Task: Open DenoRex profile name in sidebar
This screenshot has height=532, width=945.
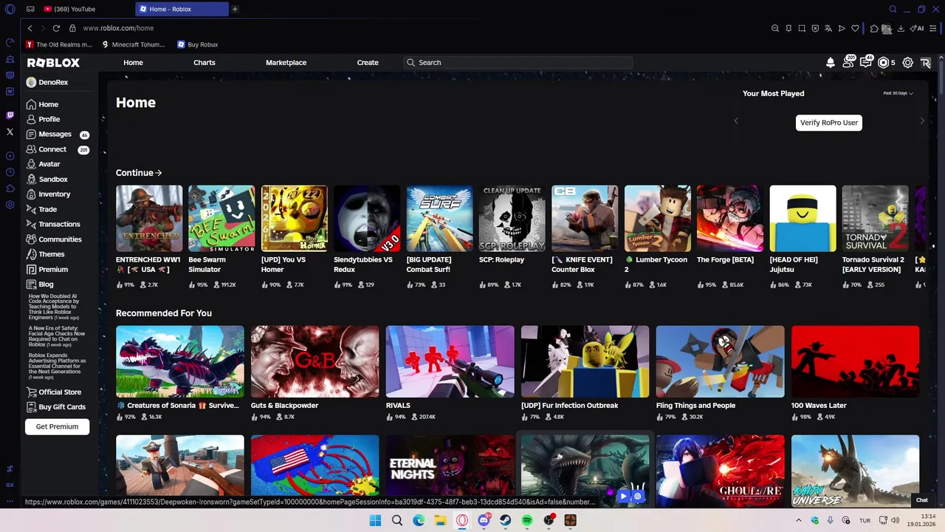Action: tap(53, 83)
